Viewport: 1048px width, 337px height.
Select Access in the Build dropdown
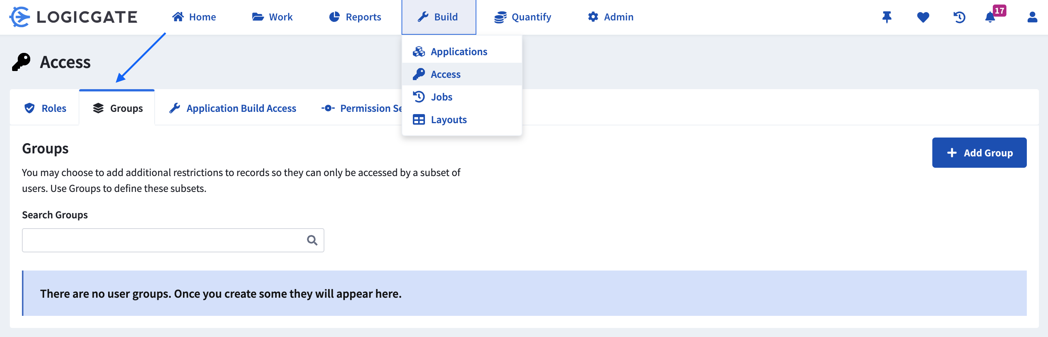coord(462,74)
